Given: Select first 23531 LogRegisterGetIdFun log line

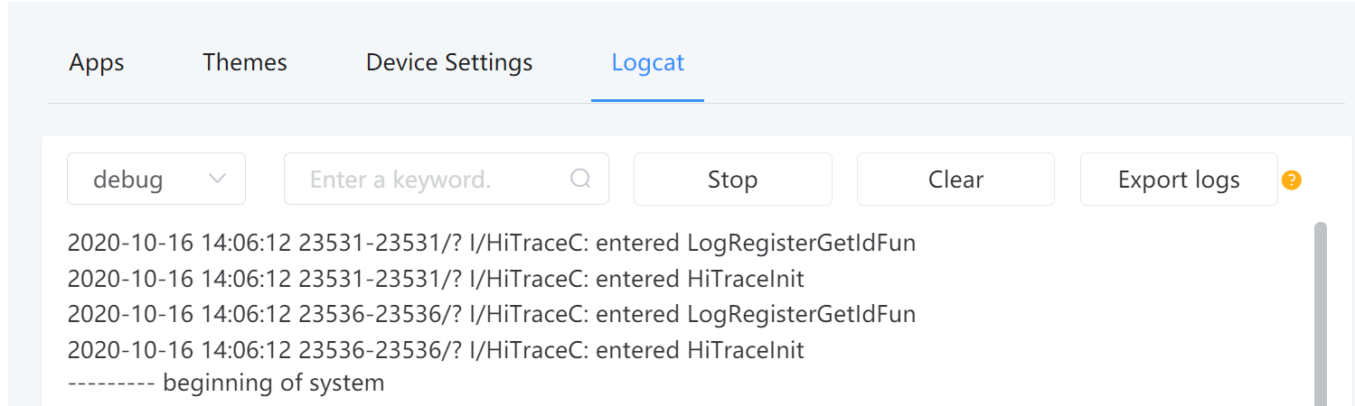Looking at the screenshot, I should click(x=492, y=243).
